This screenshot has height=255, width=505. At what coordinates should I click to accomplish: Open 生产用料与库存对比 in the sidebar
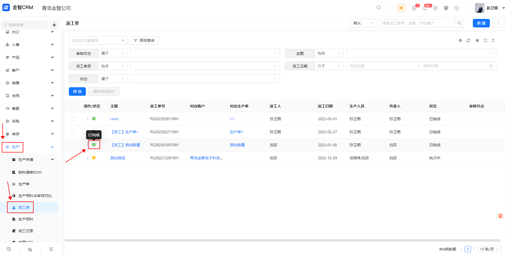(x=35, y=196)
